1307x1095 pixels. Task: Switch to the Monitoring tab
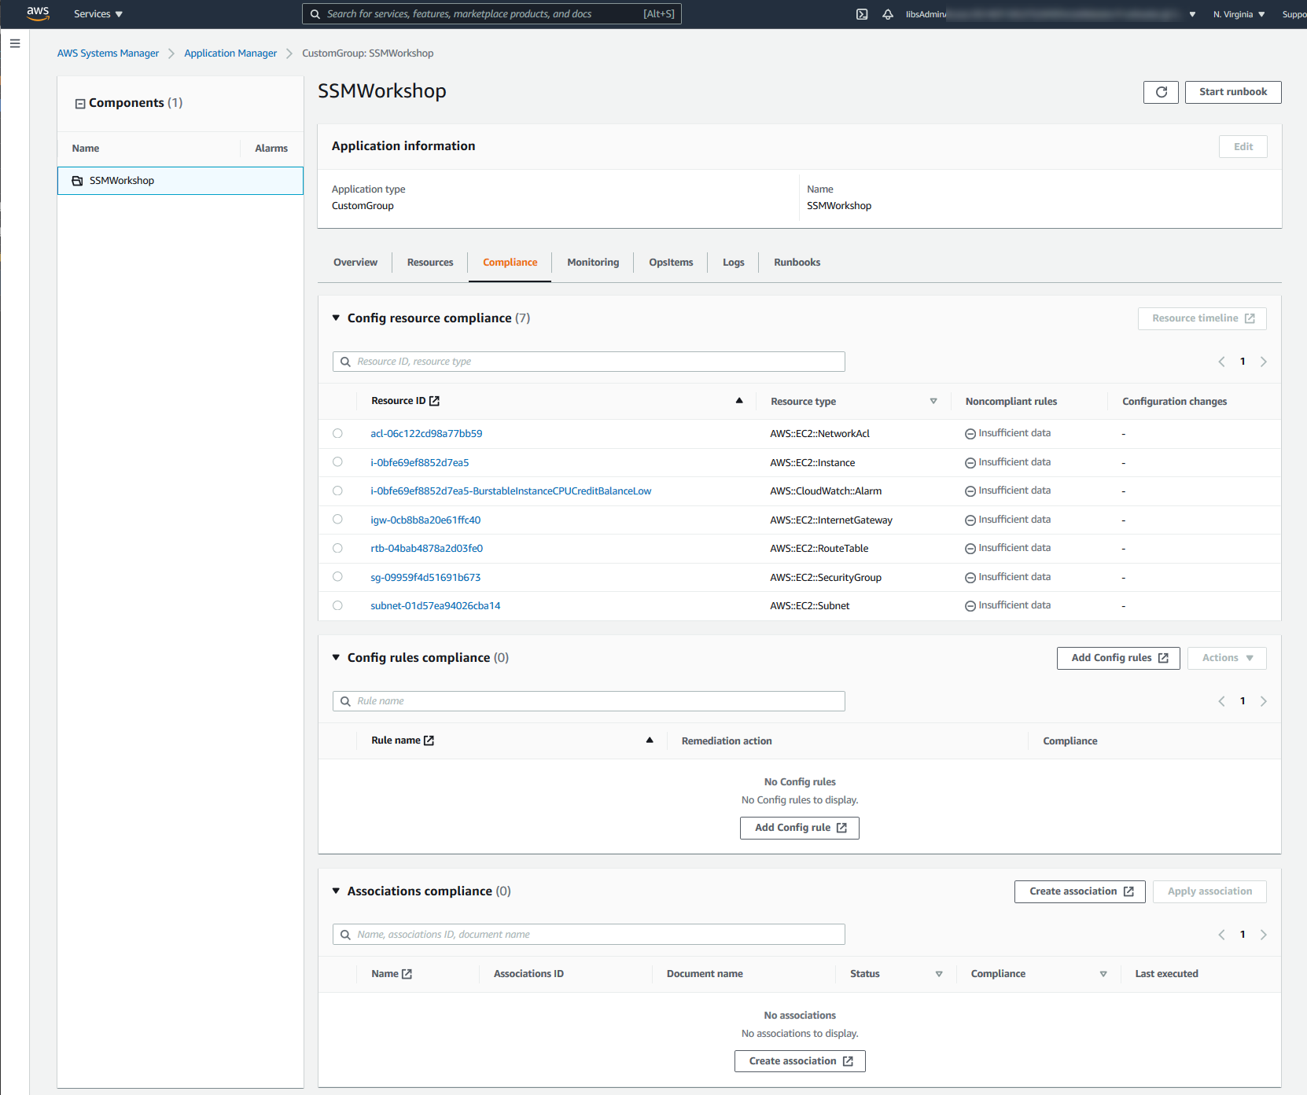click(x=593, y=263)
